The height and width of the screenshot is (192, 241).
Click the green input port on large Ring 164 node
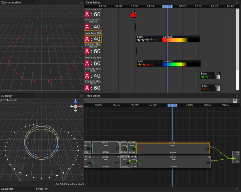coord(140,163)
